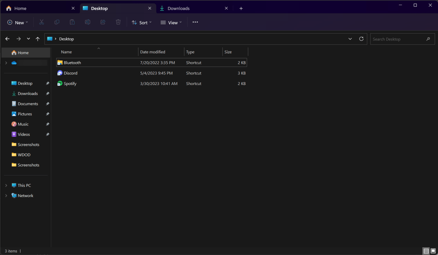Click the Search Desktop input field
The width and height of the screenshot is (438, 255).
tap(398, 39)
